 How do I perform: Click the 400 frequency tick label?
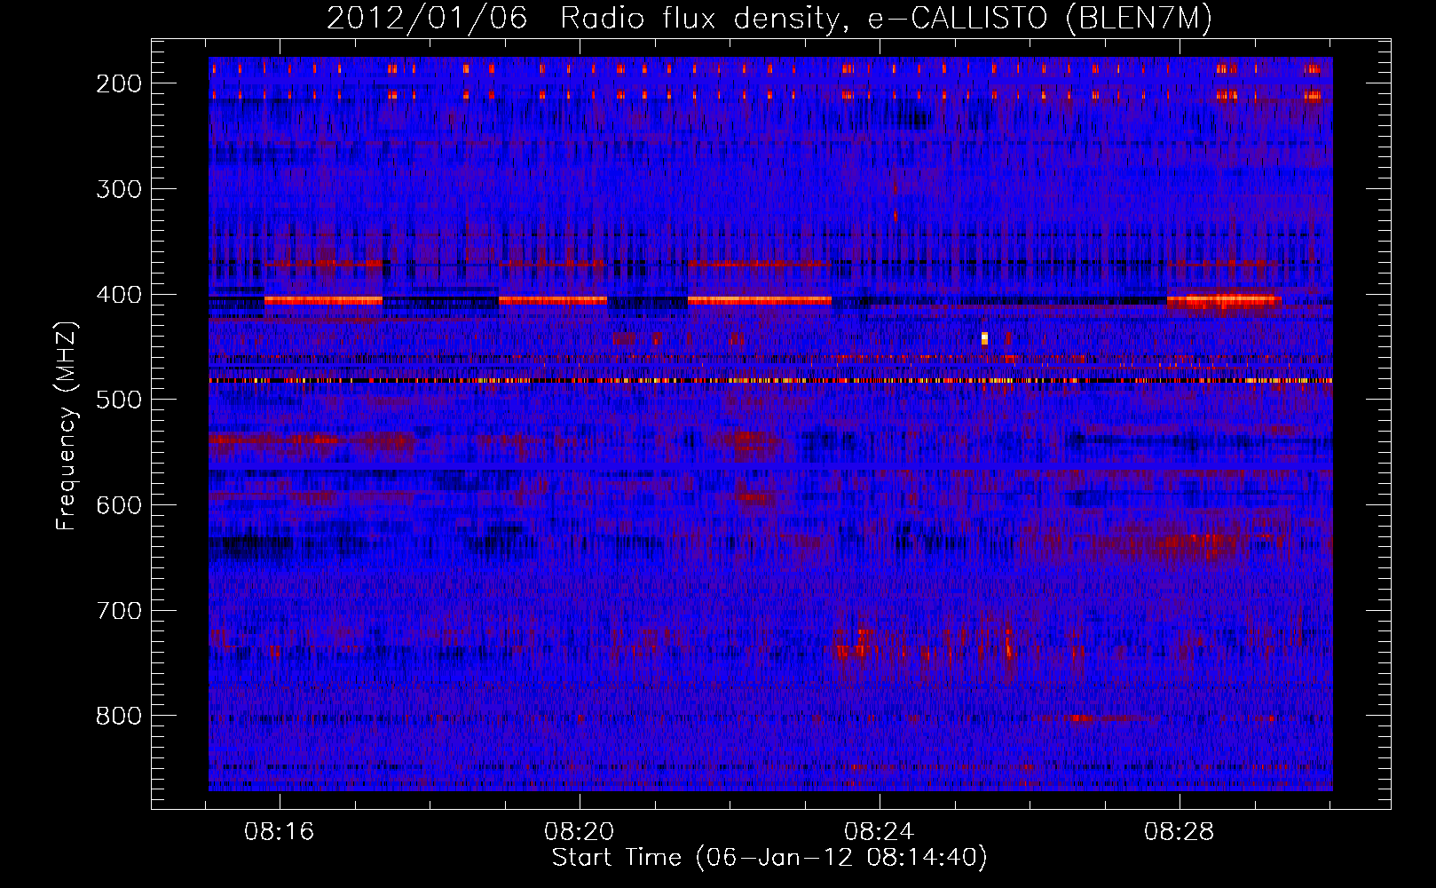(x=118, y=295)
